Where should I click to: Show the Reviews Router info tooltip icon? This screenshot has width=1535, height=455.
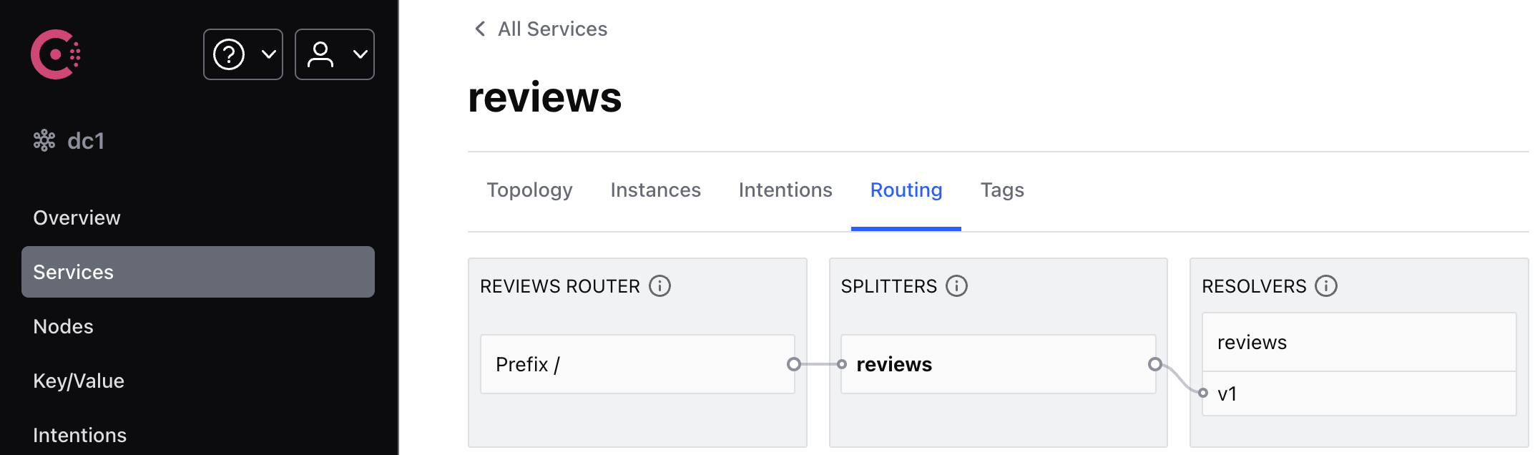pos(659,286)
